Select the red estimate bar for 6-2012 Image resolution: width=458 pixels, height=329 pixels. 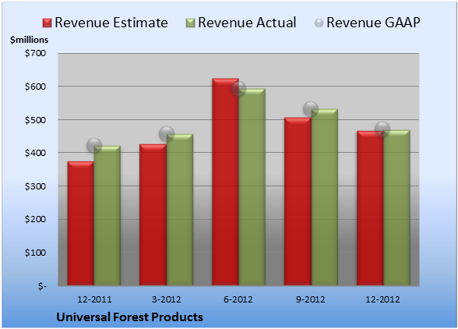point(225,182)
